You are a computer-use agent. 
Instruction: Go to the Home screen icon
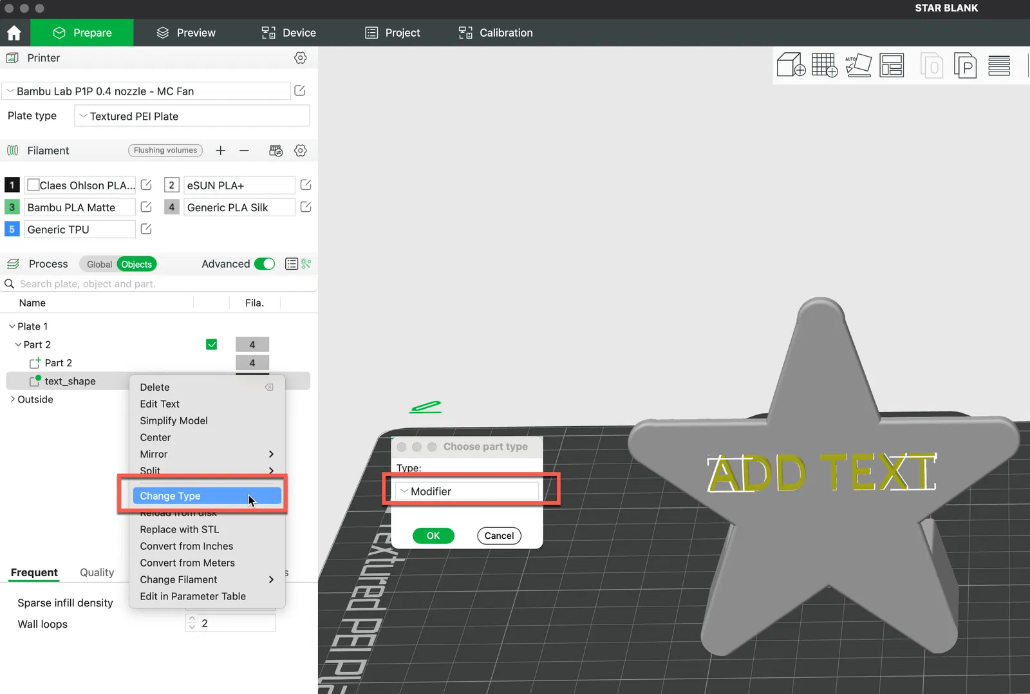[14, 33]
